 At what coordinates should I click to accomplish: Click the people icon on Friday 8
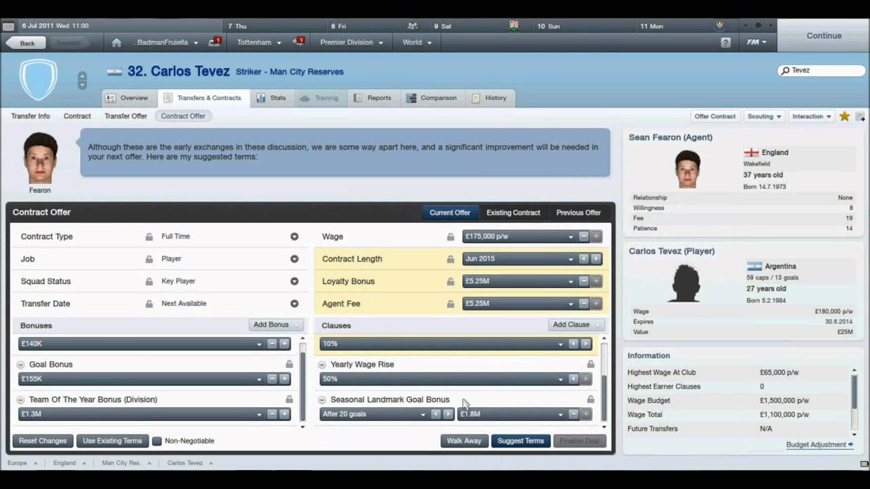413,26
